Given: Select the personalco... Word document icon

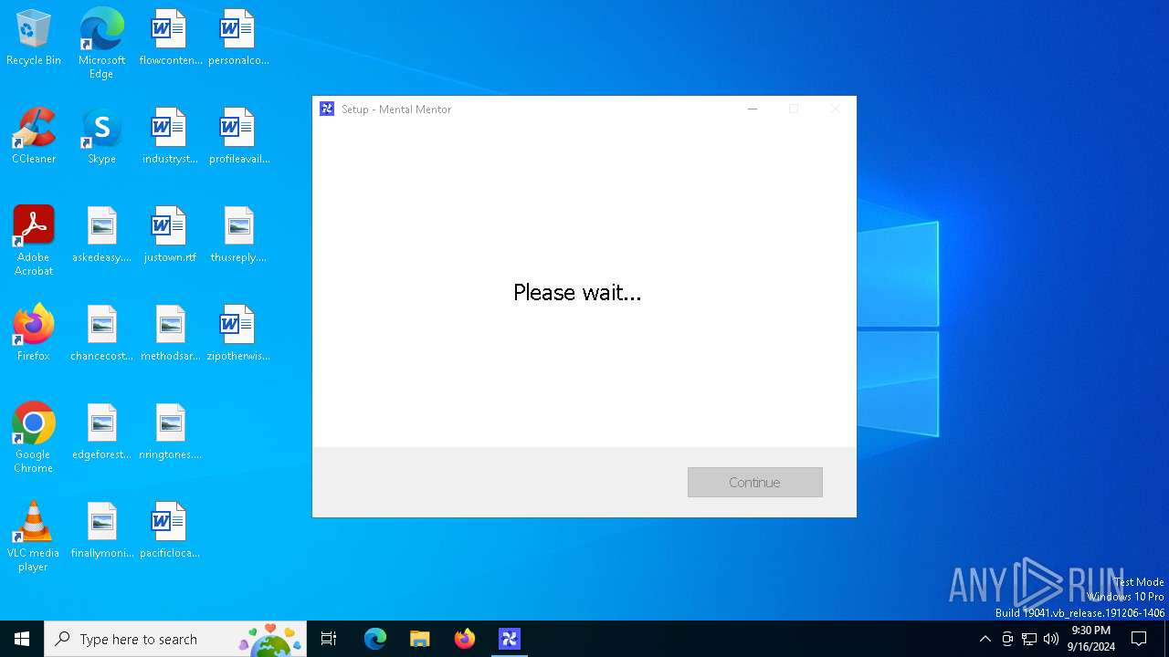Looking at the screenshot, I should coord(238,37).
